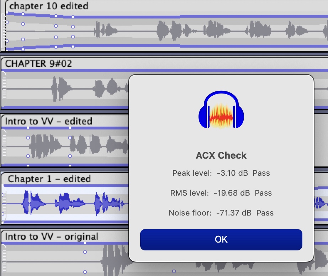Image resolution: width=328 pixels, height=276 pixels.
Task: Select the 'CHAPTER 9#02' clip title
Action: click(x=38, y=64)
